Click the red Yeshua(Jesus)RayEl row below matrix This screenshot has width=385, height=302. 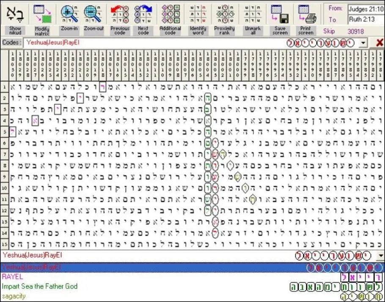tap(189, 256)
